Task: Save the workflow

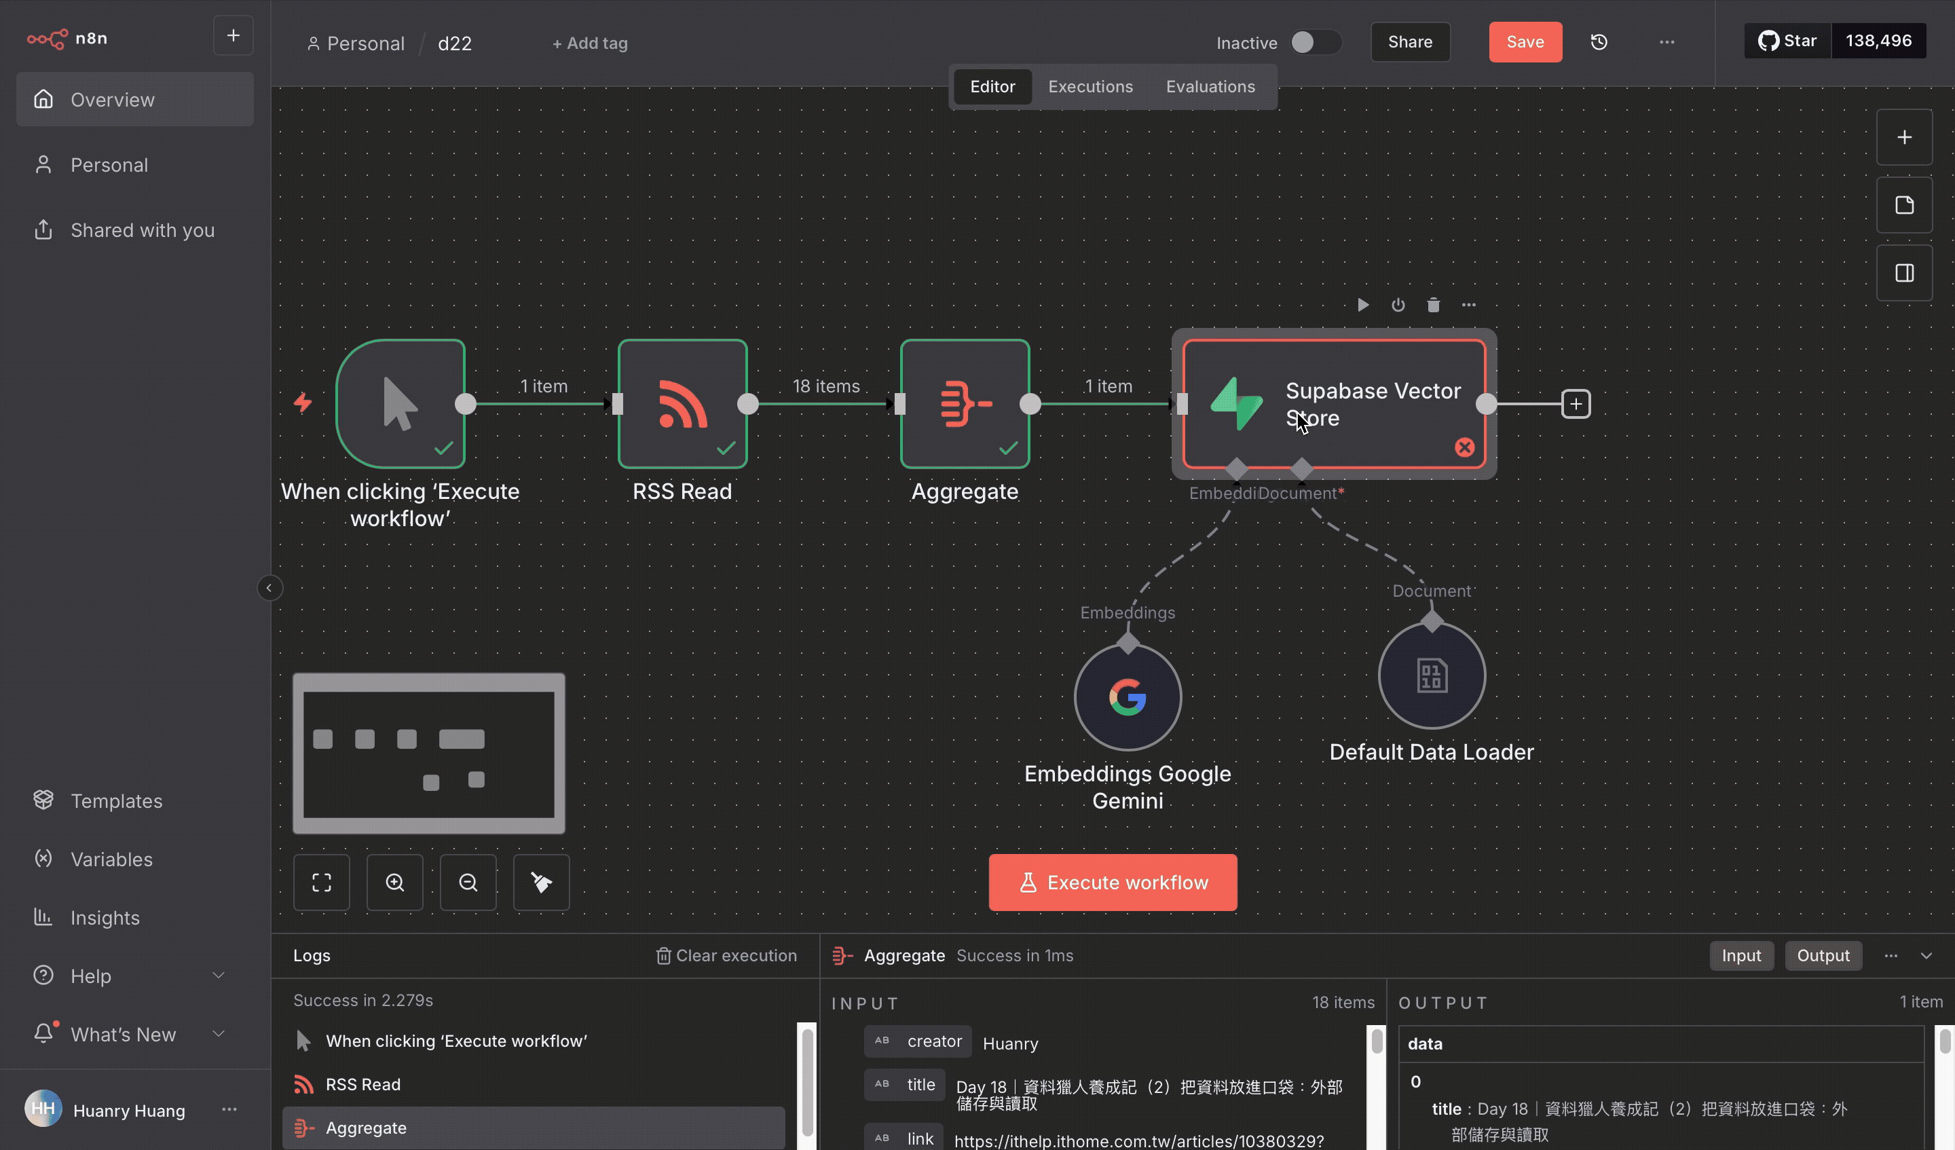Action: [1525, 42]
